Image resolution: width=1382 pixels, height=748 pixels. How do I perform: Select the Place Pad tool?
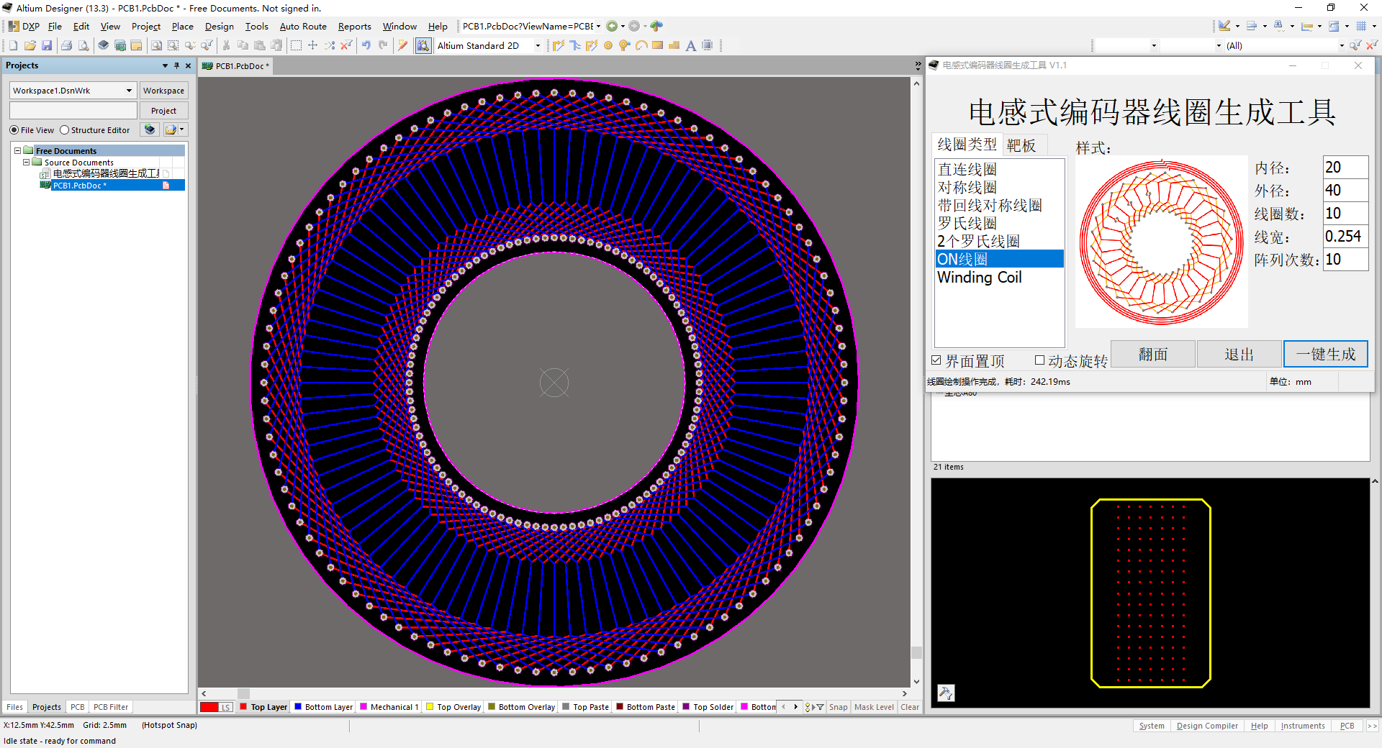[x=608, y=45]
